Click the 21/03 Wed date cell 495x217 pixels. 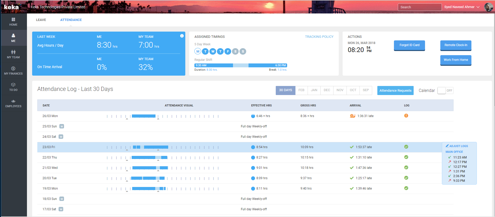[50, 168]
